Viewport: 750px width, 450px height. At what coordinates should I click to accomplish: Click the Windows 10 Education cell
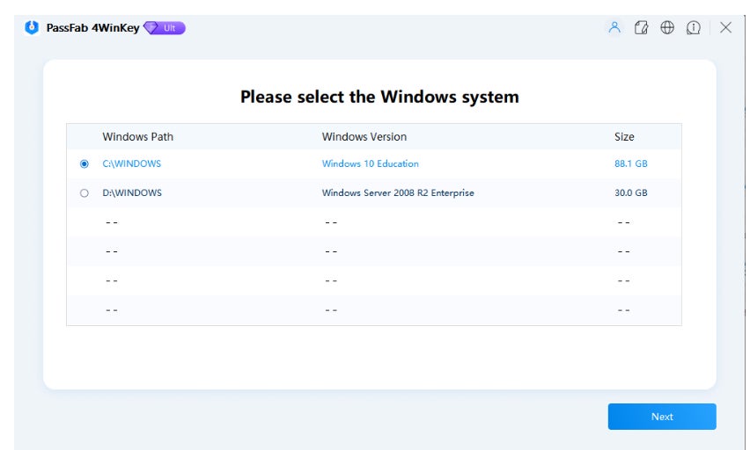(371, 163)
